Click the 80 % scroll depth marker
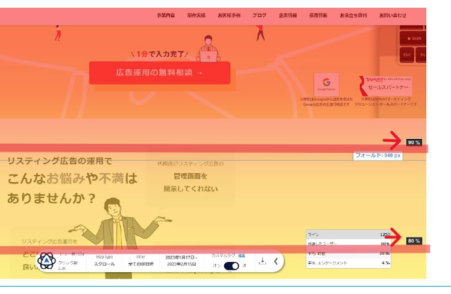This screenshot has height=294, width=451. point(414,241)
